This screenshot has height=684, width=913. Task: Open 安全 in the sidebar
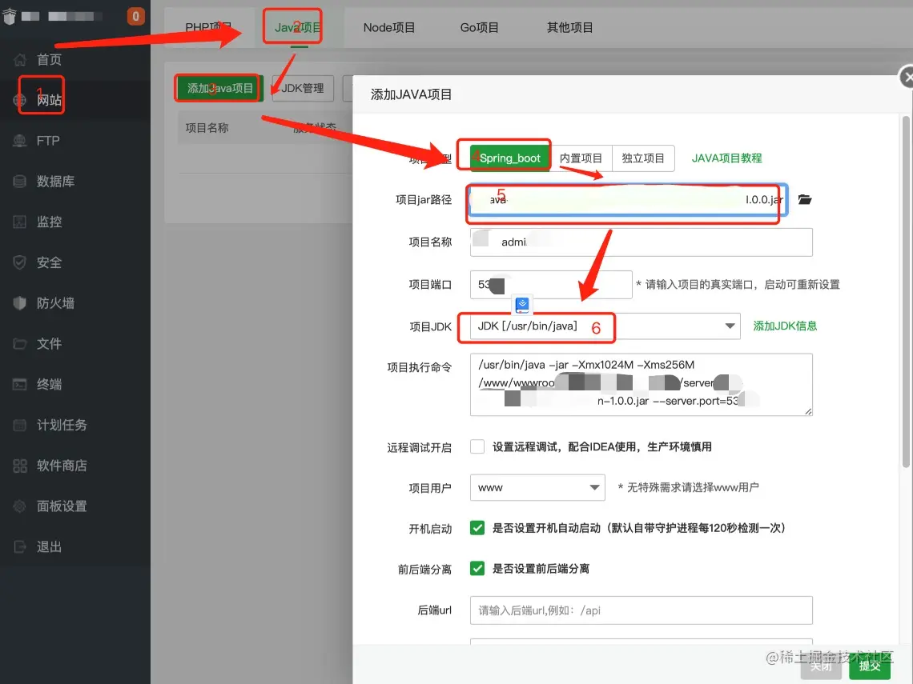click(75, 263)
